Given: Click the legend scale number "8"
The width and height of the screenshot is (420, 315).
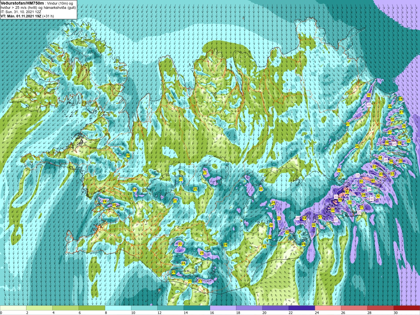Looking at the screenshot, I should click(105, 313).
